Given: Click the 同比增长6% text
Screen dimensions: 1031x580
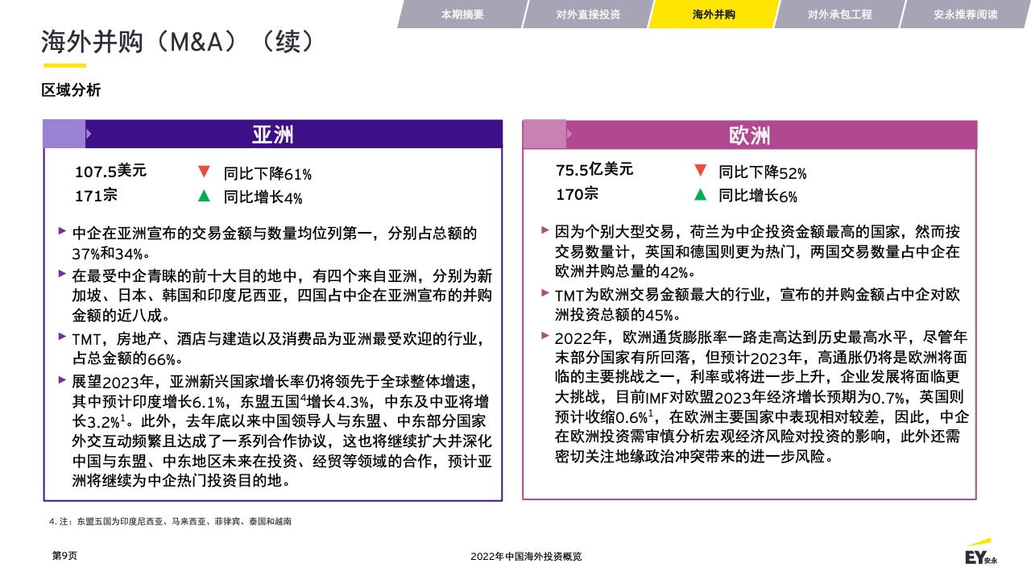Looking at the screenshot, I should 758,196.
